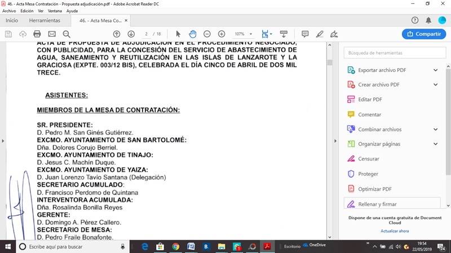Send file by email envelope icon
This screenshot has height=253, width=451.
coord(52,34)
